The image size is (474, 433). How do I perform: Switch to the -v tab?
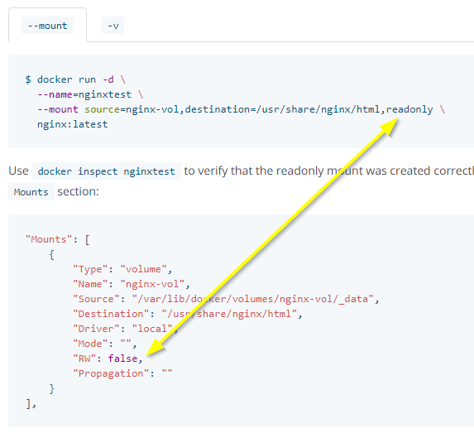pos(113,26)
